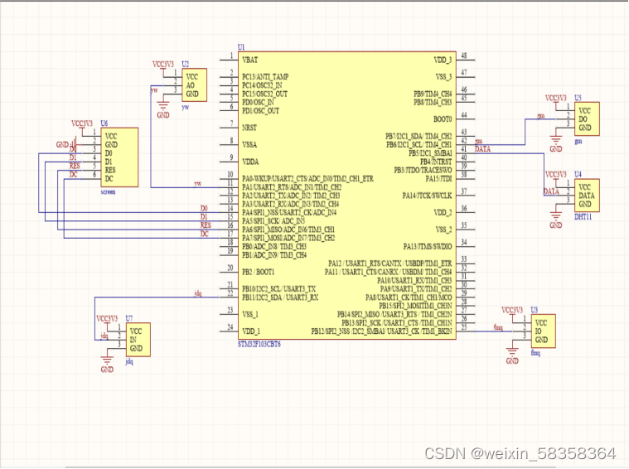Select the U7 designator label
629x469 pixels.
[x=129, y=318]
